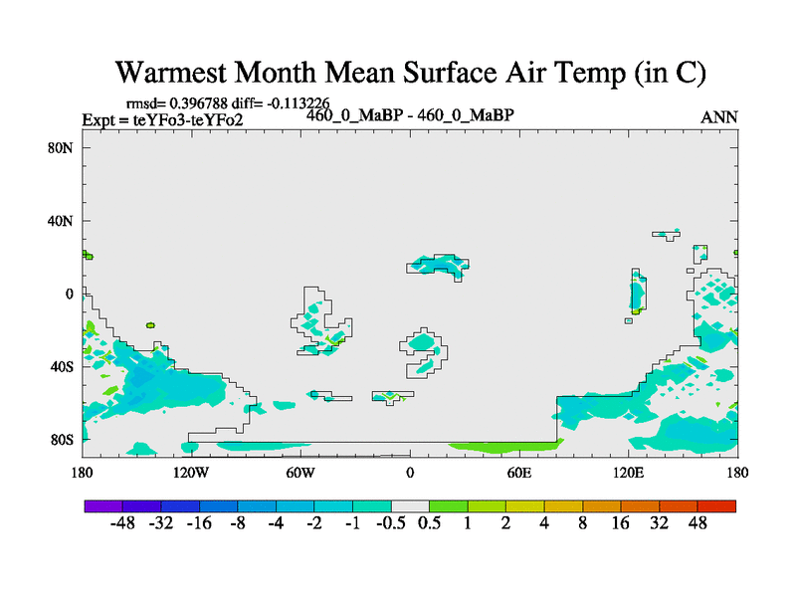Choose the yellow swatch between 4 and 8
Screen dimensions: 796x597
pos(564,506)
